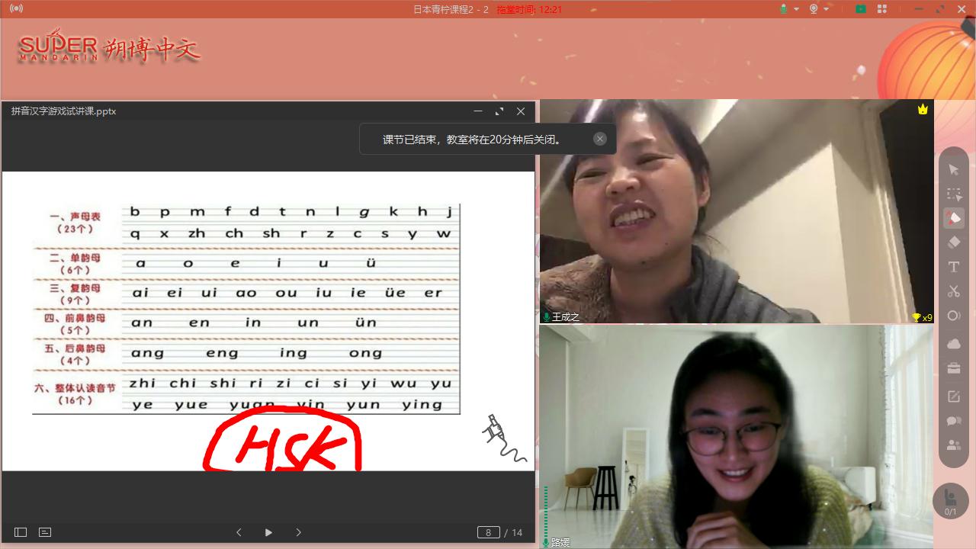Click the 一、声母表 heading on slide
Image resolution: width=976 pixels, height=549 pixels.
74,217
